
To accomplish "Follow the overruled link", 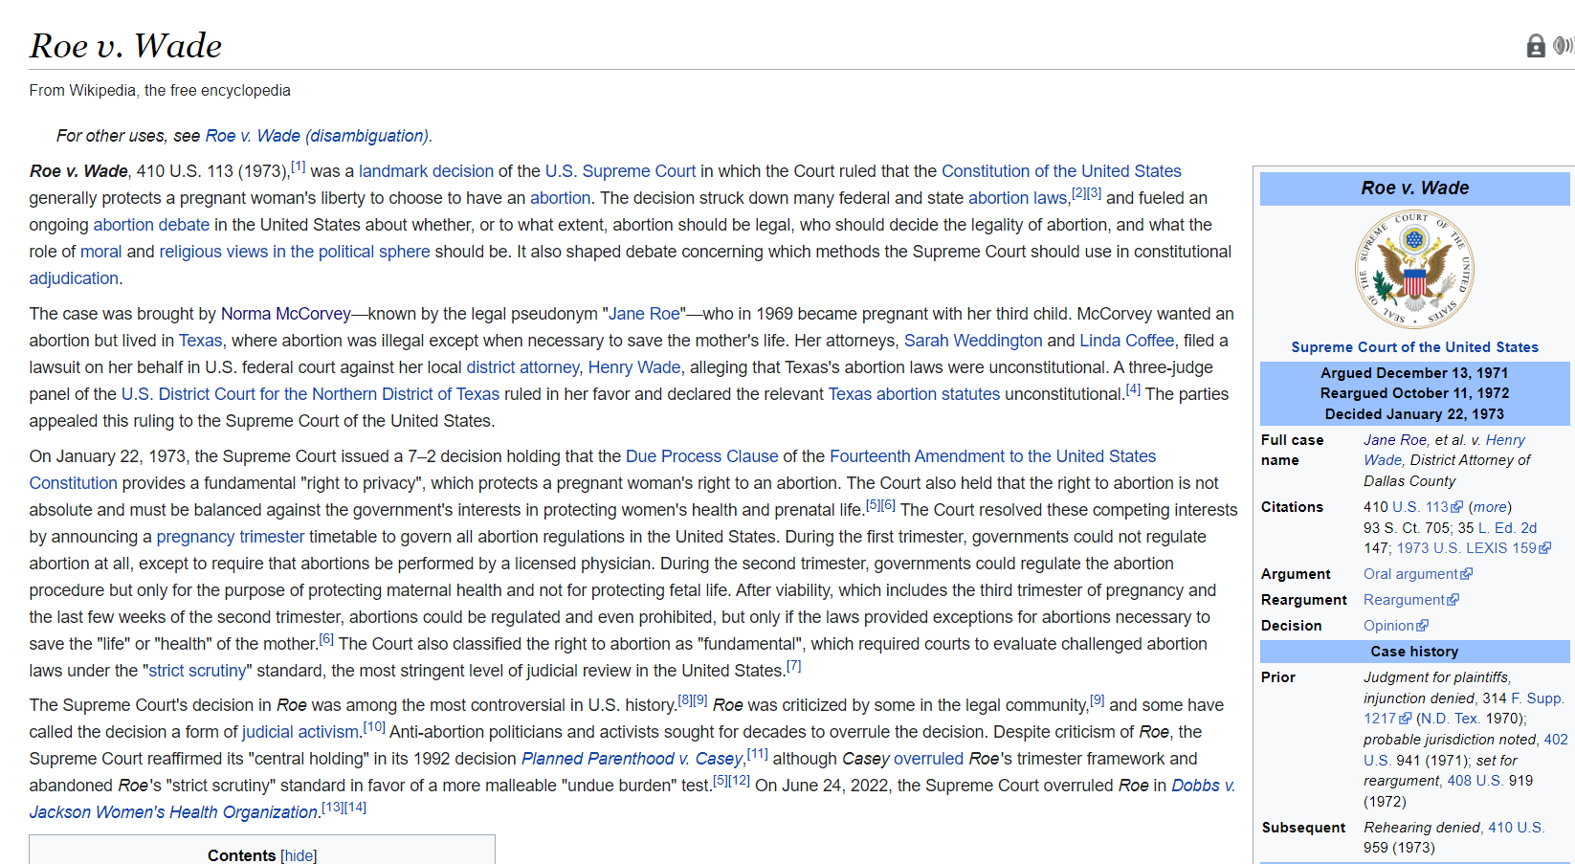I will coord(928,759).
